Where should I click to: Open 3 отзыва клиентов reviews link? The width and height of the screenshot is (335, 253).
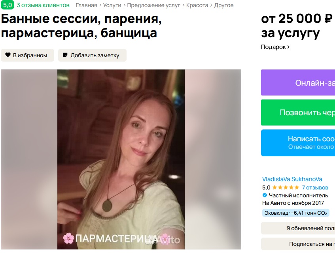pos(43,5)
